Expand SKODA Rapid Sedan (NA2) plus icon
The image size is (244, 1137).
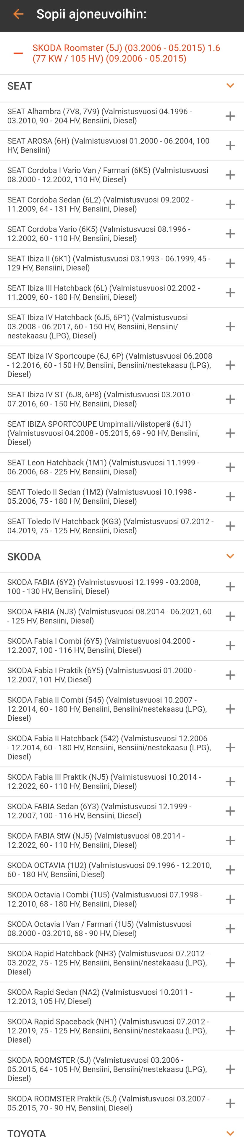(x=230, y=997)
